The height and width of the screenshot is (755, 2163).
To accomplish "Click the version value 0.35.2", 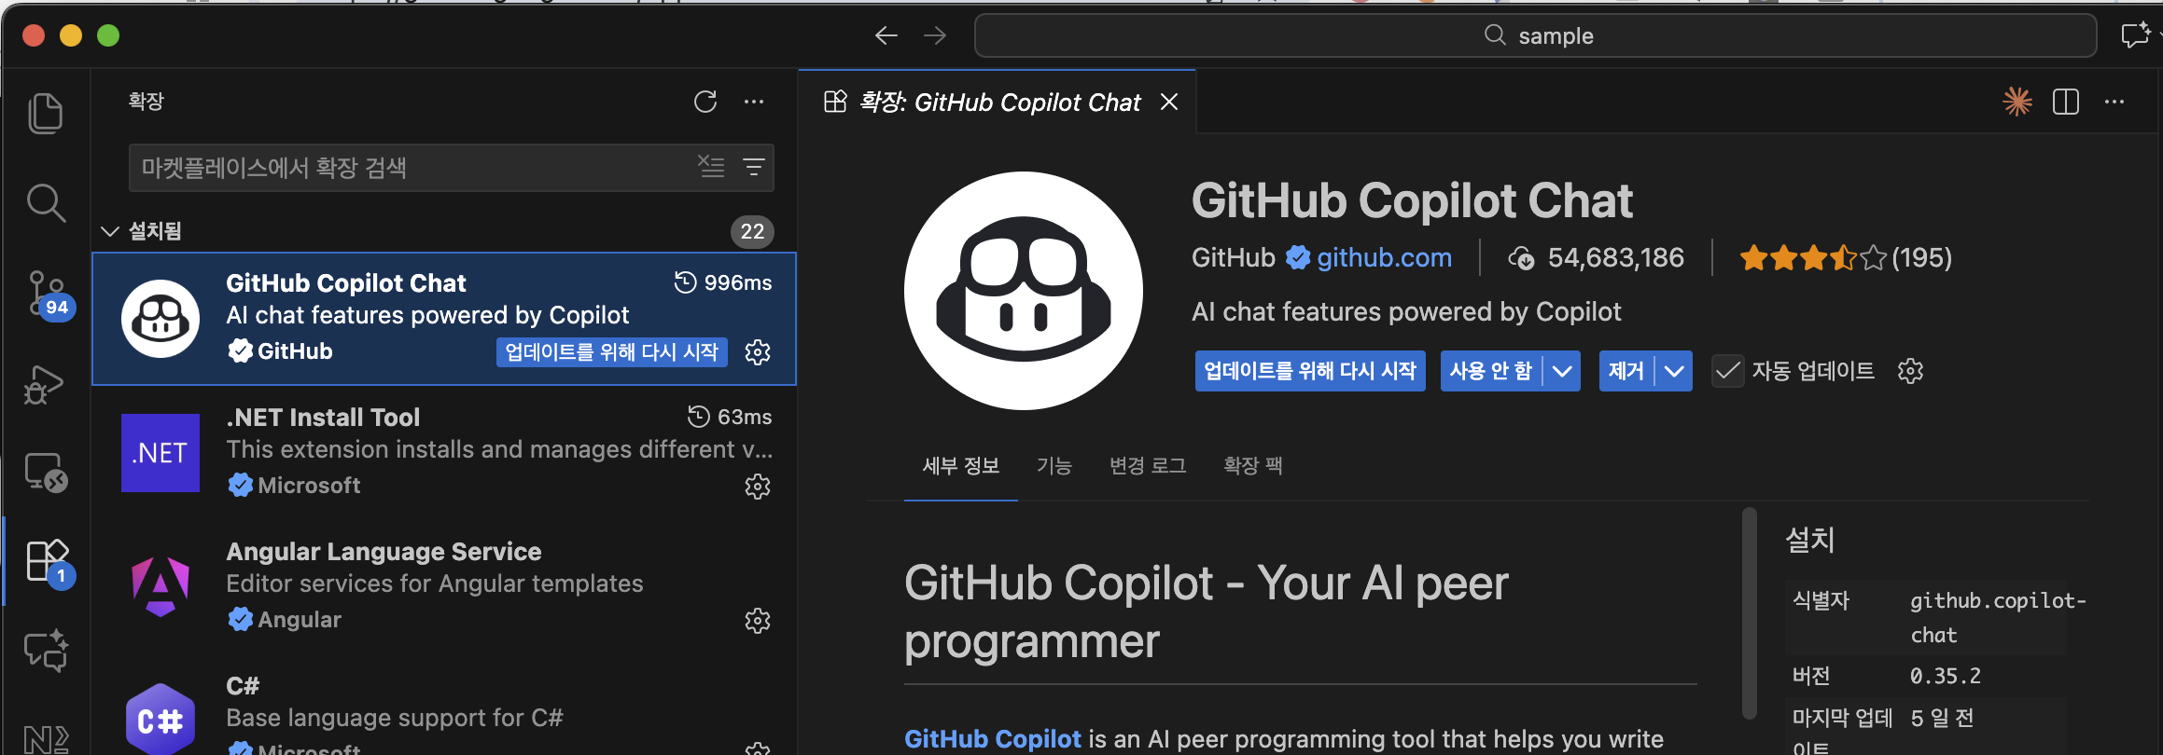I will pyautogui.click(x=1945, y=676).
